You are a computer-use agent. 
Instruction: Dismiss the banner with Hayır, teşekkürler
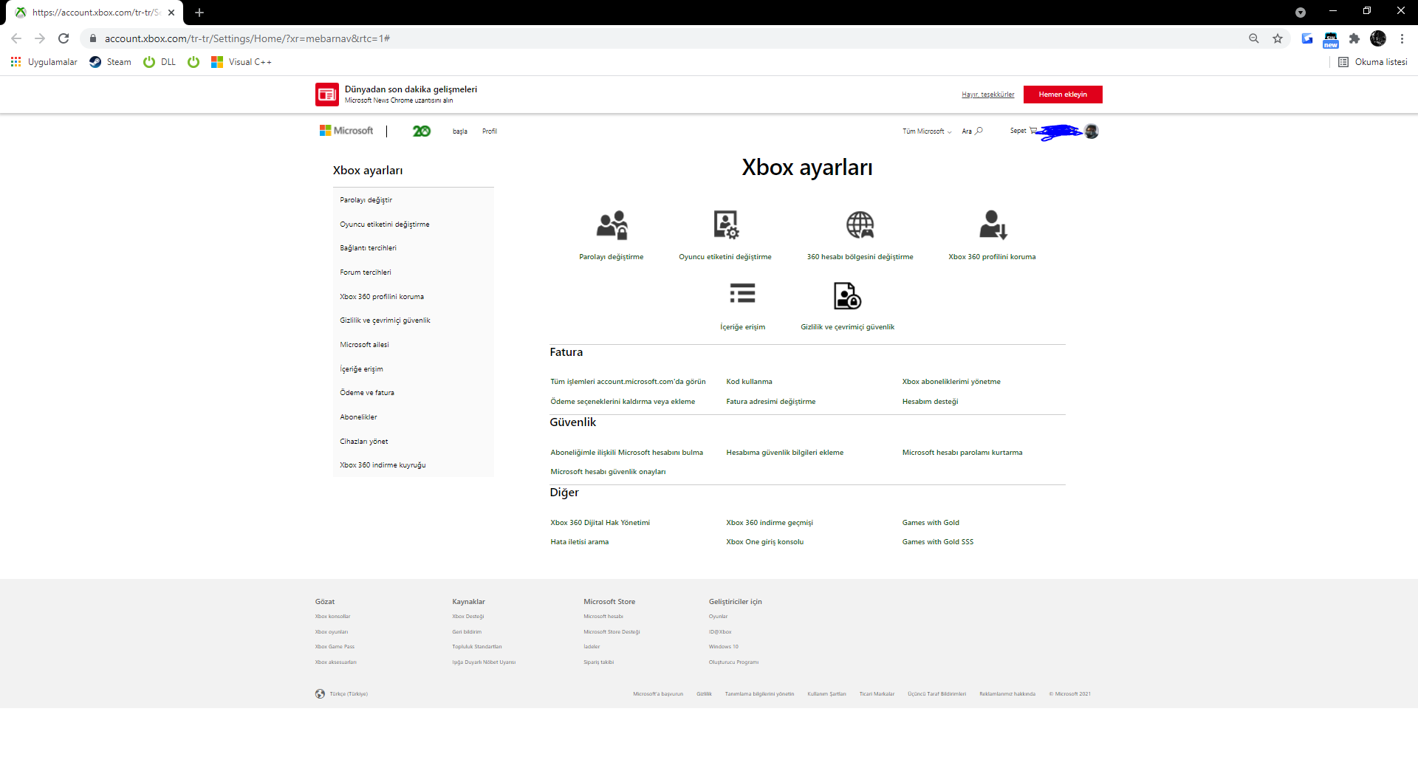(988, 95)
